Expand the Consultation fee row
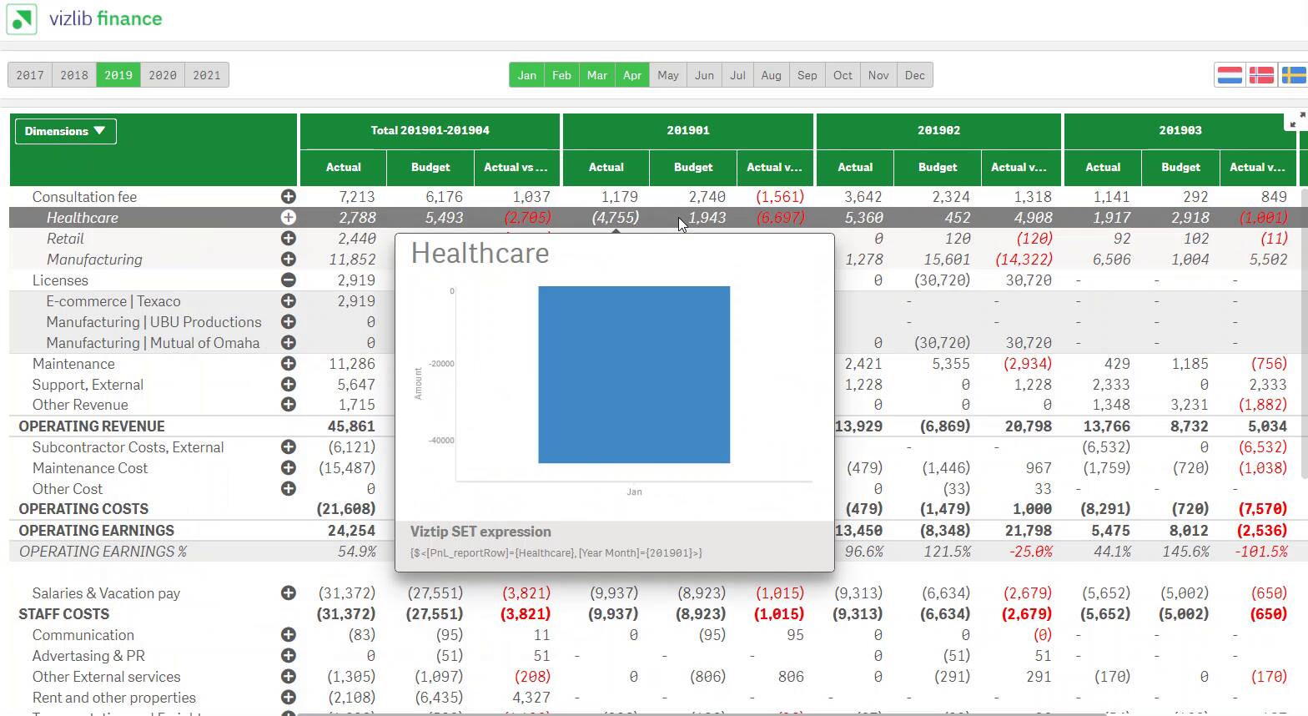Image resolution: width=1308 pixels, height=716 pixels. click(x=289, y=197)
